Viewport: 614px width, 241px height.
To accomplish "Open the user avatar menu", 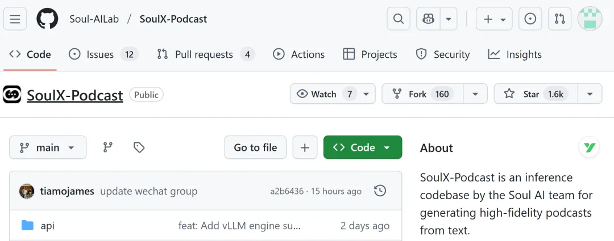I will pos(590,19).
